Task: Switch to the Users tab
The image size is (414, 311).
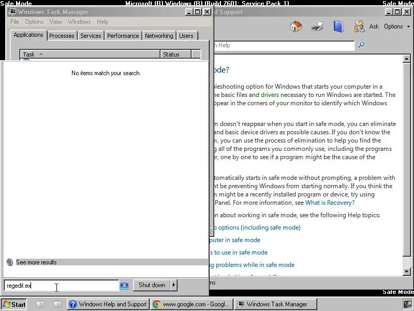Action: pos(186,36)
